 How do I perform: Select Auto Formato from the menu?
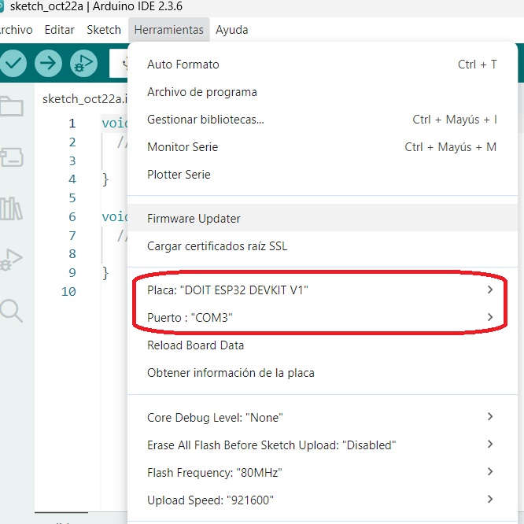tap(183, 65)
